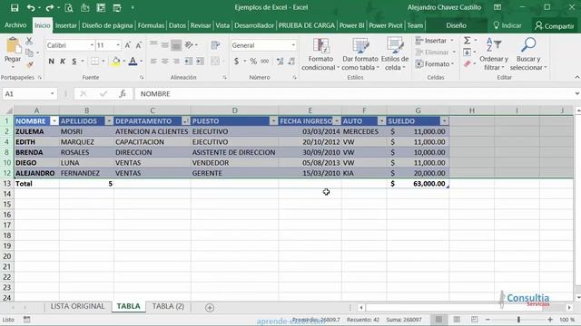Screen dimensions: 581x326
Task: Decrease font size with the small A
Action: pos(139,45)
